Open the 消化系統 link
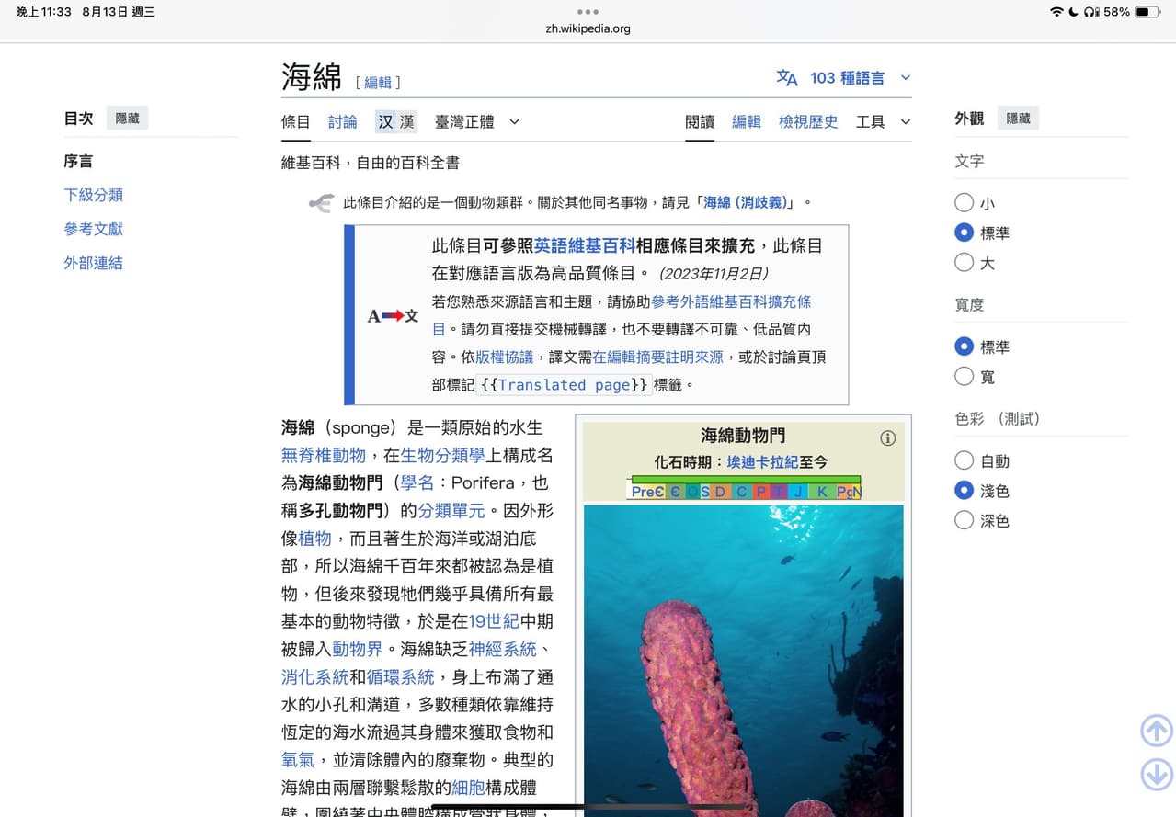Image resolution: width=1176 pixels, height=817 pixels. click(x=314, y=676)
